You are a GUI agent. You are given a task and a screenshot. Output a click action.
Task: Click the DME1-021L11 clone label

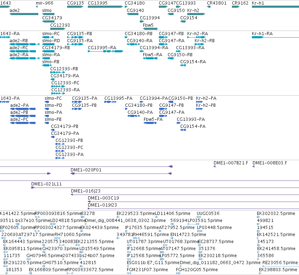pyautogui.click(x=46, y=184)
